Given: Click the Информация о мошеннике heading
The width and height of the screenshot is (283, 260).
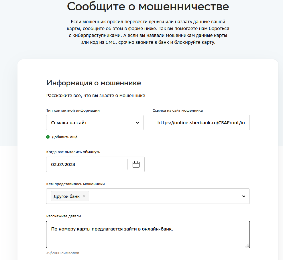Looking at the screenshot, I should [93, 83].
